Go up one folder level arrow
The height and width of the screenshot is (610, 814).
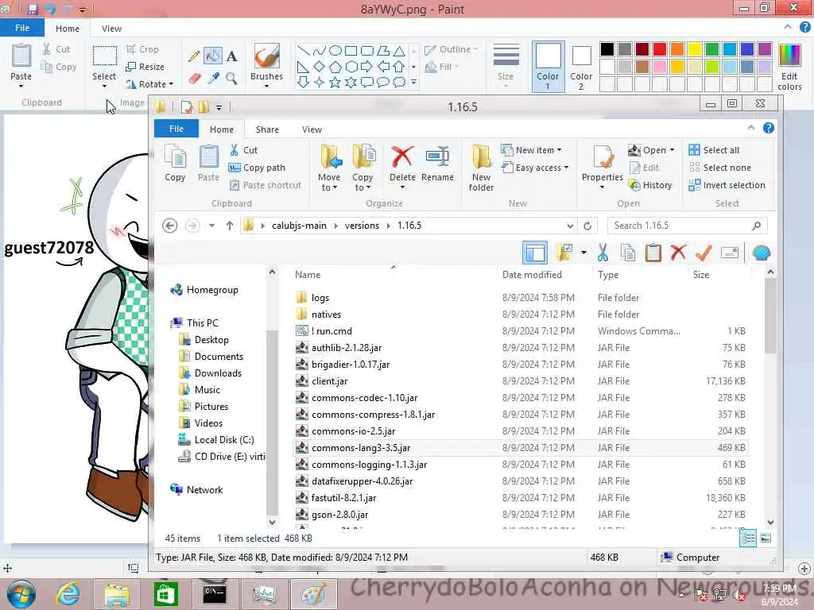click(230, 226)
